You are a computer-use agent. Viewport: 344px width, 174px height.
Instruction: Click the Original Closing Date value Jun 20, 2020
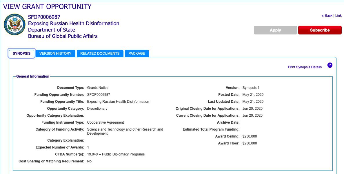pyautogui.click(x=252, y=109)
